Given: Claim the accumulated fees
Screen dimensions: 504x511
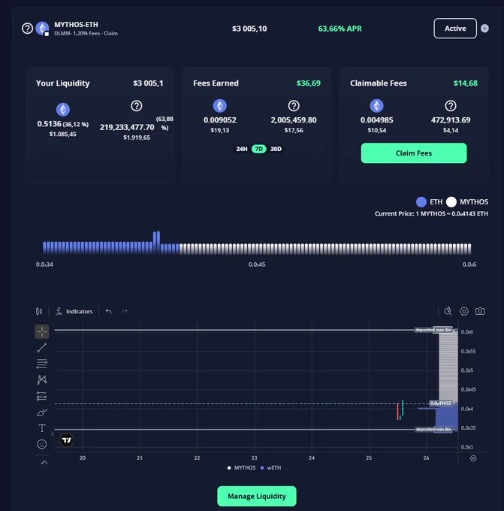Looking at the screenshot, I should tap(414, 153).
